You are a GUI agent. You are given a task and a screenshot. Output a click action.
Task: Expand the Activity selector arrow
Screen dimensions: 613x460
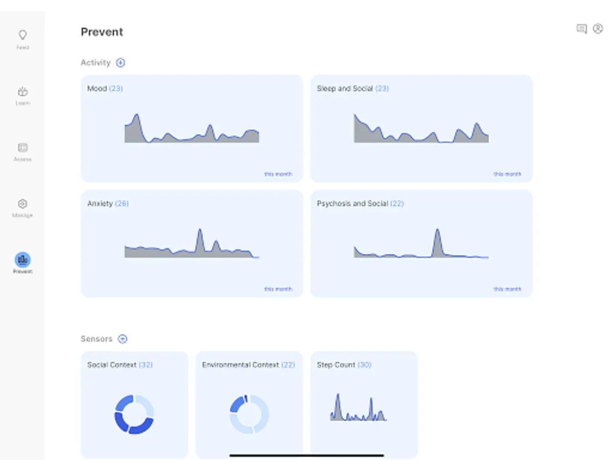click(121, 62)
